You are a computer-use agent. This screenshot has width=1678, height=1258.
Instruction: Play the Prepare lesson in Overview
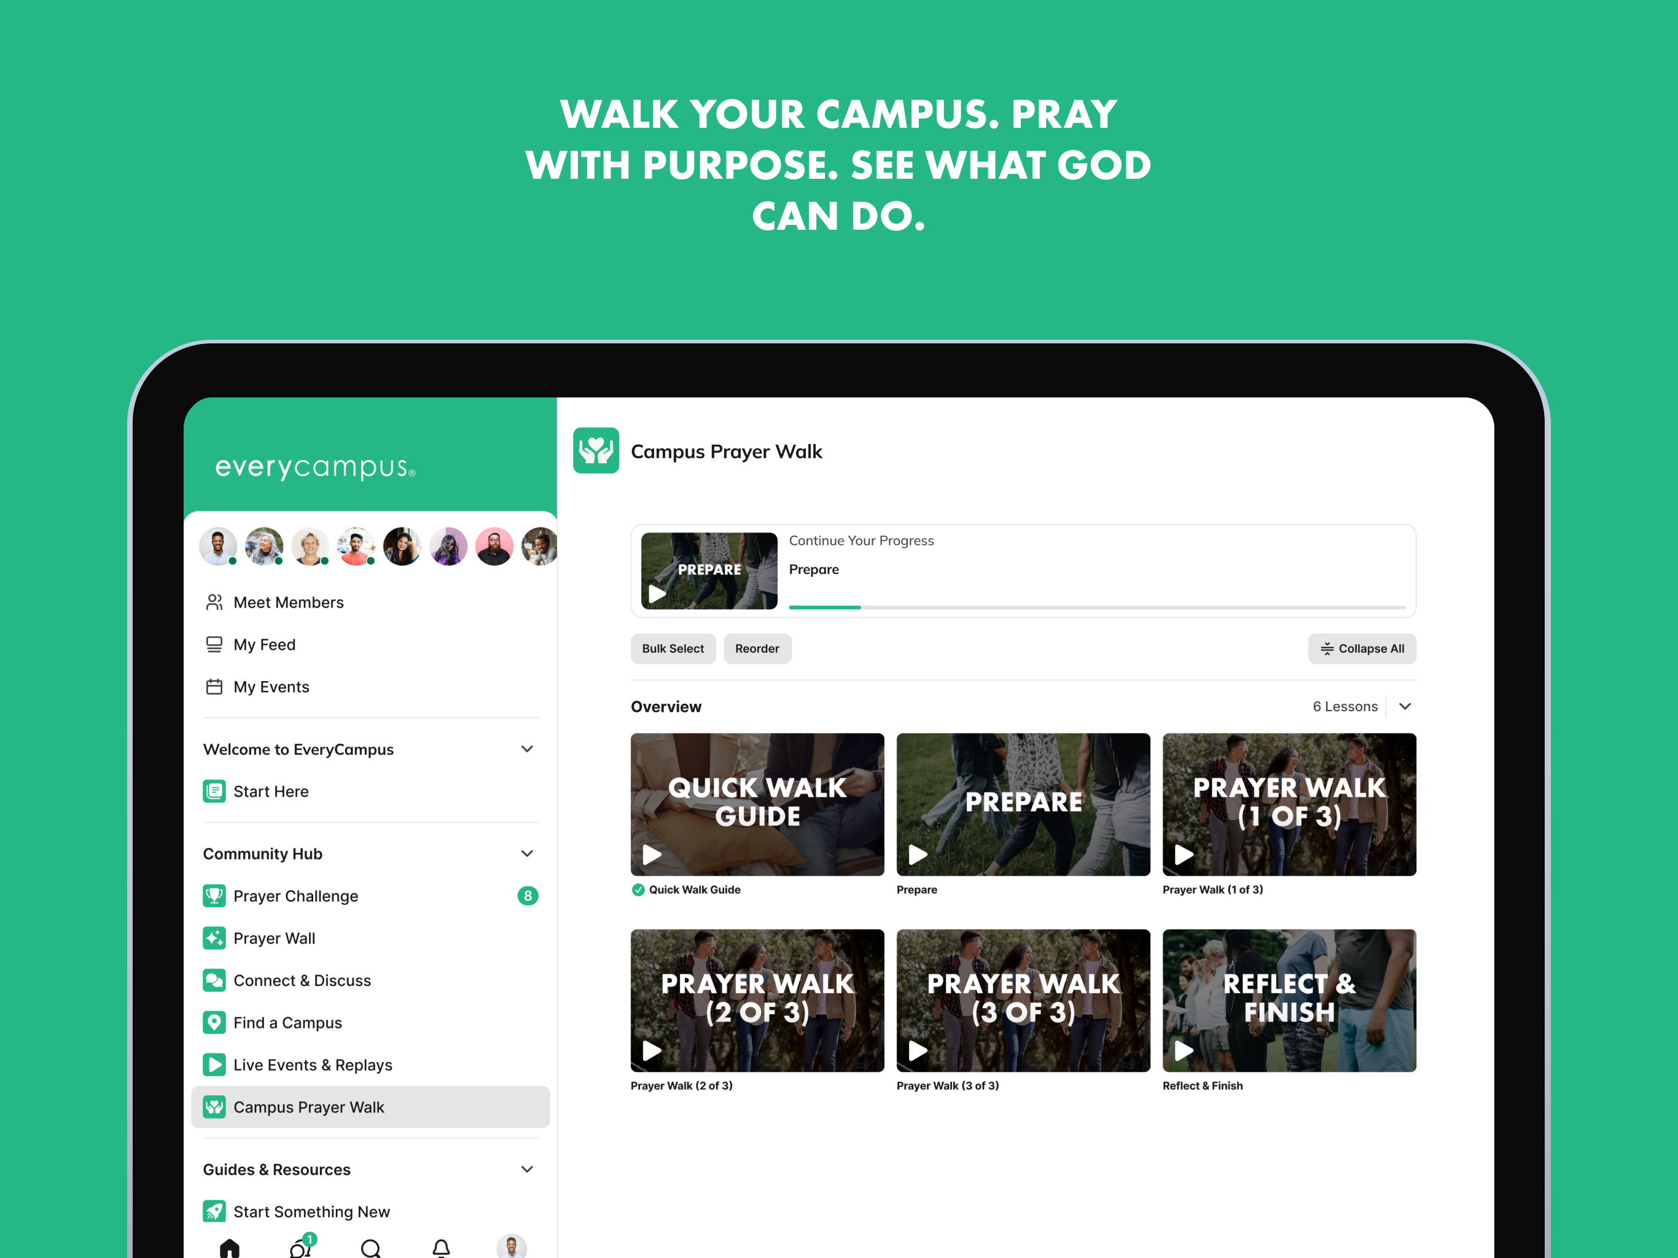918,855
